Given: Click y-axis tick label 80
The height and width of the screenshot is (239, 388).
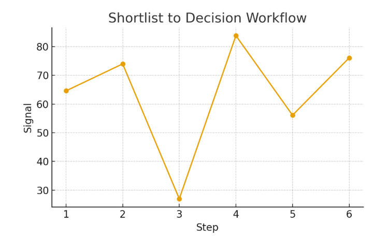Looking at the screenshot, I should pos(42,47).
